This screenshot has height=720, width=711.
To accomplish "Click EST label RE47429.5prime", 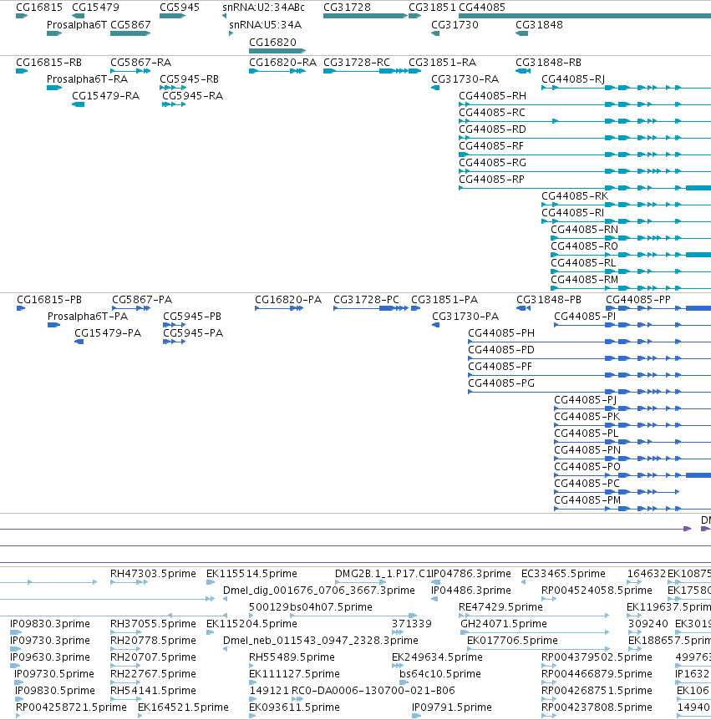I will click(x=500, y=607).
